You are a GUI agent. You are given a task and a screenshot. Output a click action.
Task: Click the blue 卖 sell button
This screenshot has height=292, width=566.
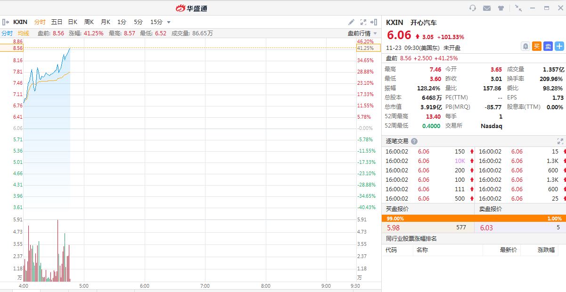[x=548, y=46]
